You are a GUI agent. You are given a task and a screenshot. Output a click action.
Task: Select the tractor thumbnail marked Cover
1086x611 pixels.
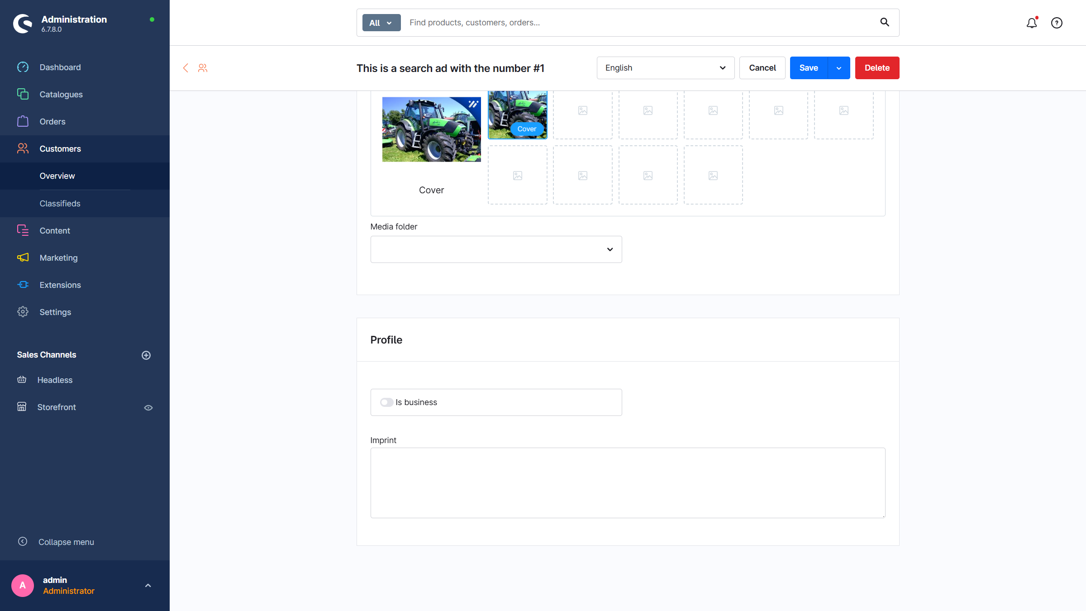coord(517,114)
